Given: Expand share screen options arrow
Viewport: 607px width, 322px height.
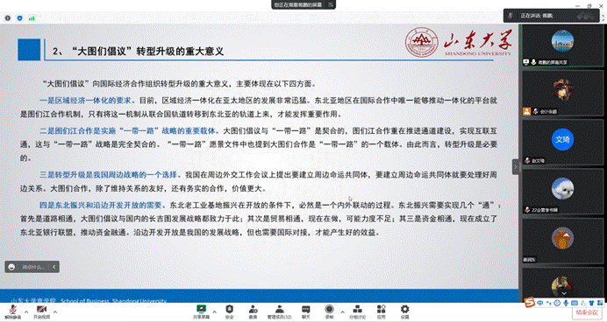Looking at the screenshot, I should [x=214, y=311].
